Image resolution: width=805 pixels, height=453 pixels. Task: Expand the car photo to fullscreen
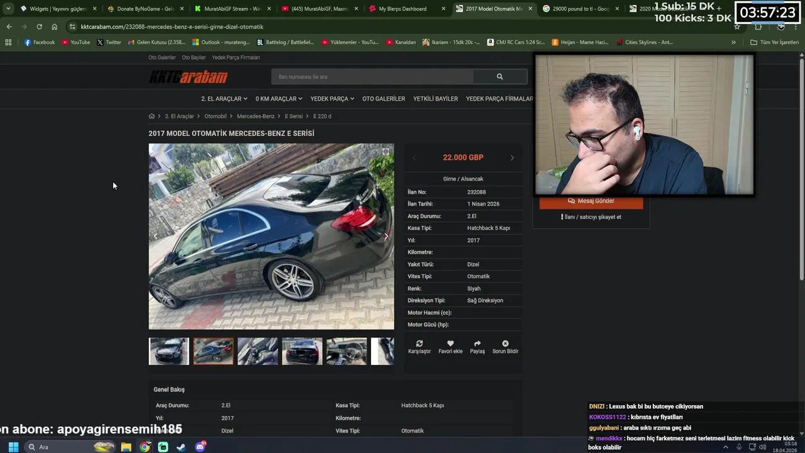pos(386,152)
